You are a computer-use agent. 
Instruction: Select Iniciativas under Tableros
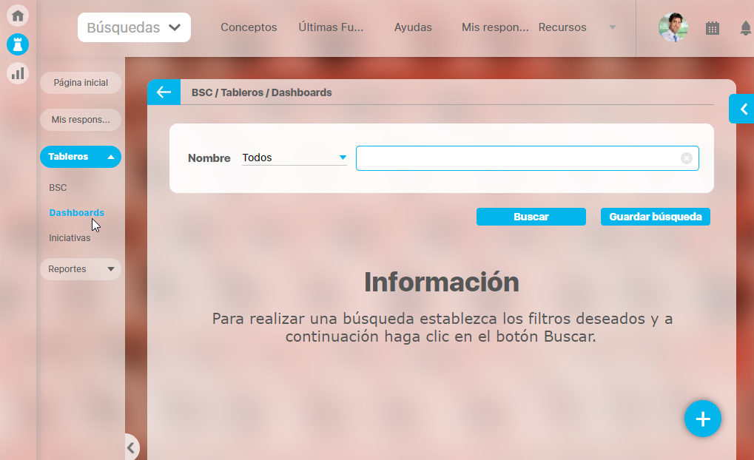[70, 238]
